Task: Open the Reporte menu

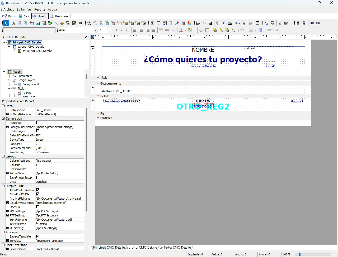Action: [40, 9]
